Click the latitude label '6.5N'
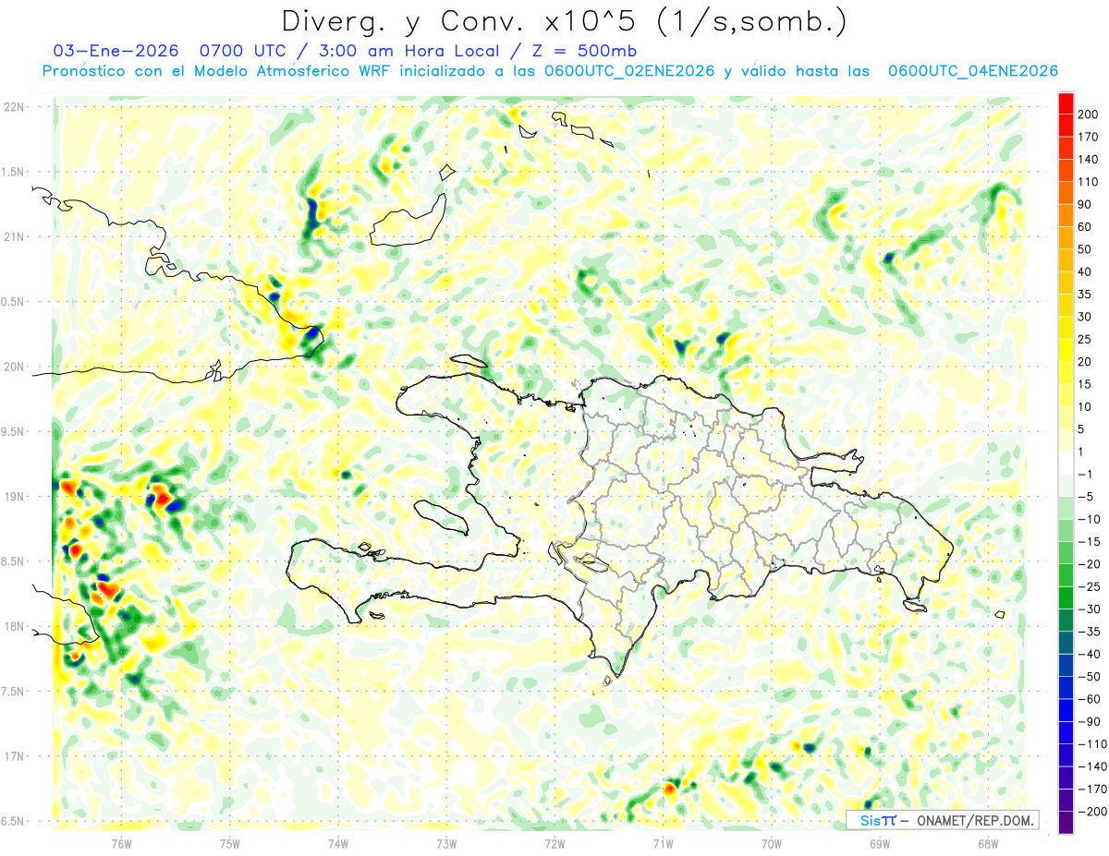Image resolution: width=1109 pixels, height=856 pixels. [12, 821]
